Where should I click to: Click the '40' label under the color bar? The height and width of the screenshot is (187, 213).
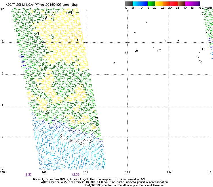185,8
